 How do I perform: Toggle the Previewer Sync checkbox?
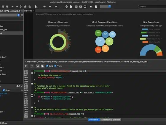click(x=47, y=66)
